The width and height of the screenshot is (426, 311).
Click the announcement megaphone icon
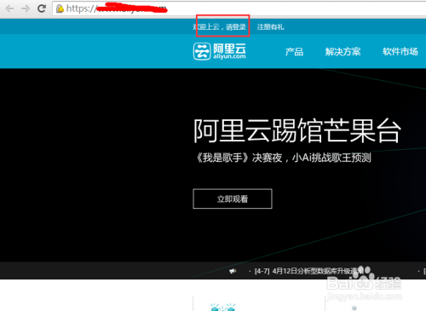pos(233,271)
